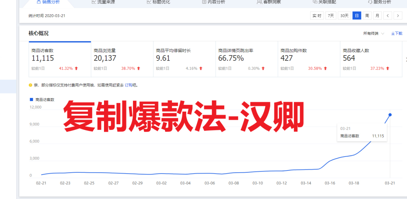Click the 11,115 value in chart tooltip
This screenshot has height=199, width=407.
378,136
